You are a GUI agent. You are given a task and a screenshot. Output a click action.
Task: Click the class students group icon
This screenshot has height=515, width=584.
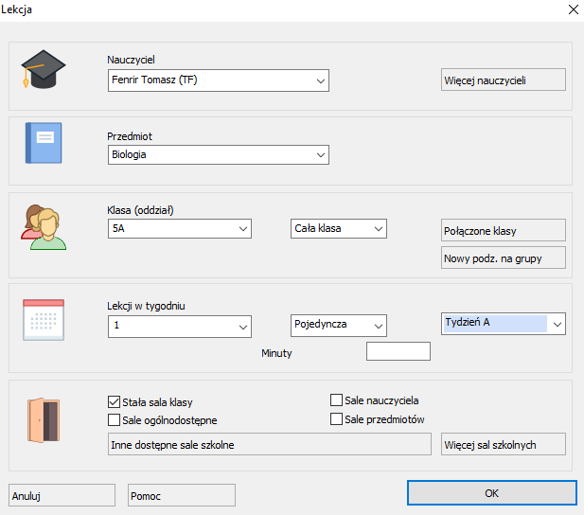(44, 227)
